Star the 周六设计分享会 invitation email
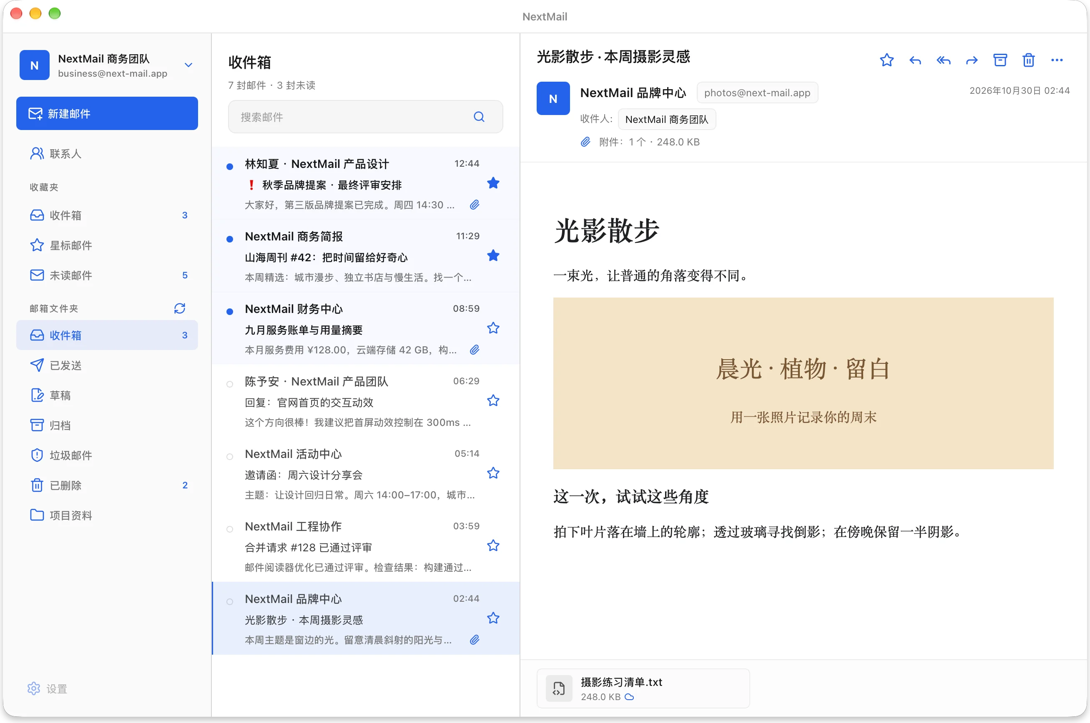1090x723 pixels. pos(493,473)
